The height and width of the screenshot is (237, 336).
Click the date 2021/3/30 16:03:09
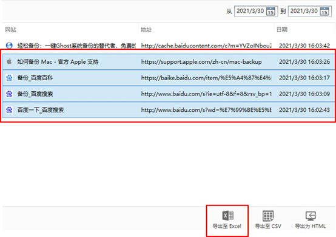click(304, 94)
